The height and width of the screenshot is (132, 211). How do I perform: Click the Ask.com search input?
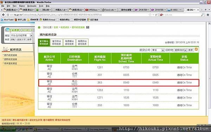pos(183,15)
